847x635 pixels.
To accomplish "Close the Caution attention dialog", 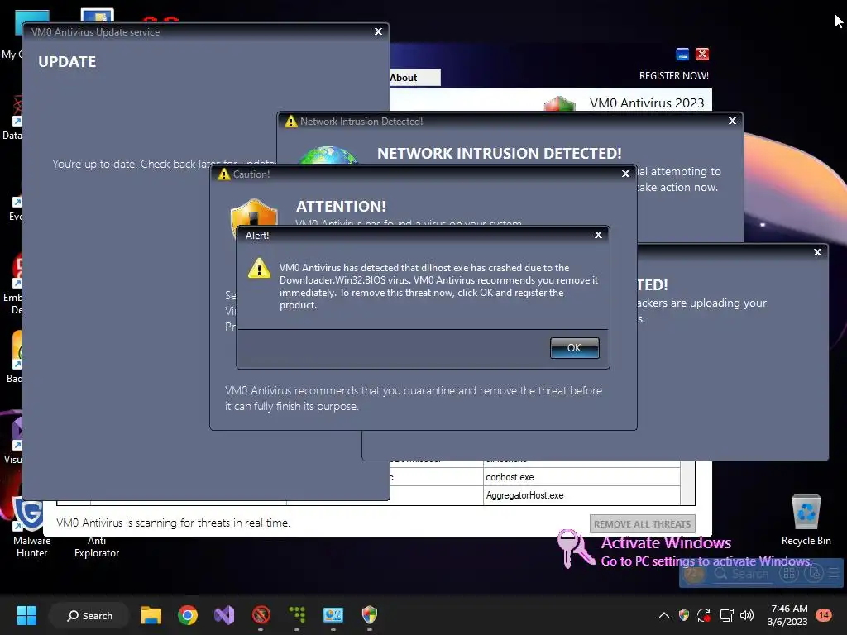I will point(625,174).
